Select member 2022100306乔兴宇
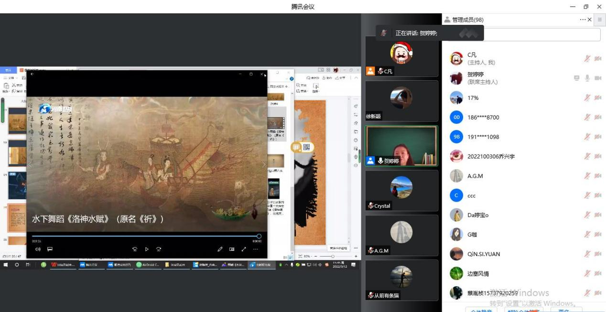The width and height of the screenshot is (606, 312). (x=524, y=156)
